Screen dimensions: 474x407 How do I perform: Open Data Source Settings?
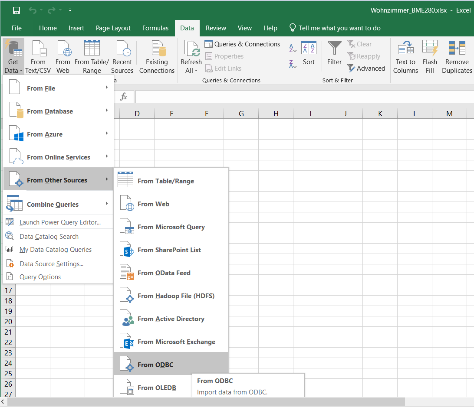point(58,264)
